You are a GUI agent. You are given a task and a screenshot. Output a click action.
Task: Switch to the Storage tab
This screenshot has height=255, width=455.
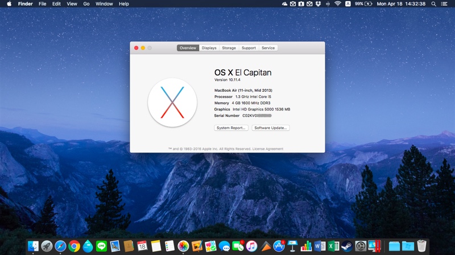(x=229, y=48)
